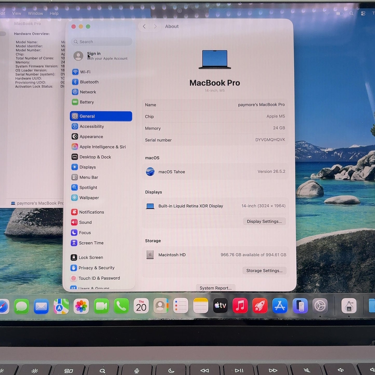Click "Activation Lock Status:" in System Information window
Image resolution: width=375 pixels, height=375 pixels.
[34, 87]
